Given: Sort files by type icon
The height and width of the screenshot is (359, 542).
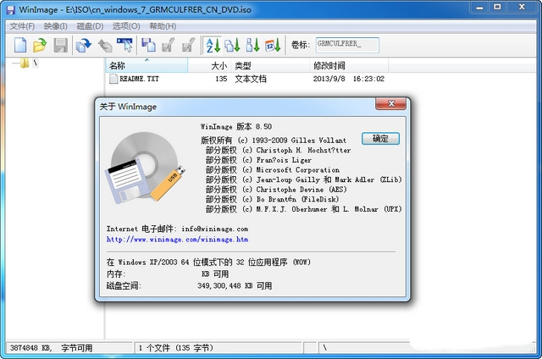Looking at the screenshot, I should pos(232,45).
